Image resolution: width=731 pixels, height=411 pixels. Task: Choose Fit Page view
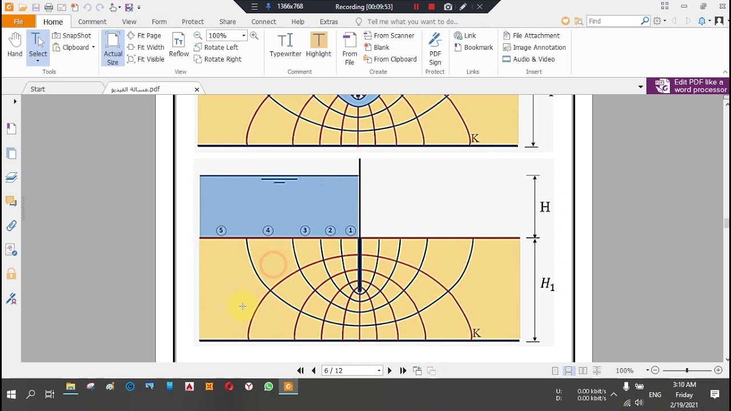144,35
